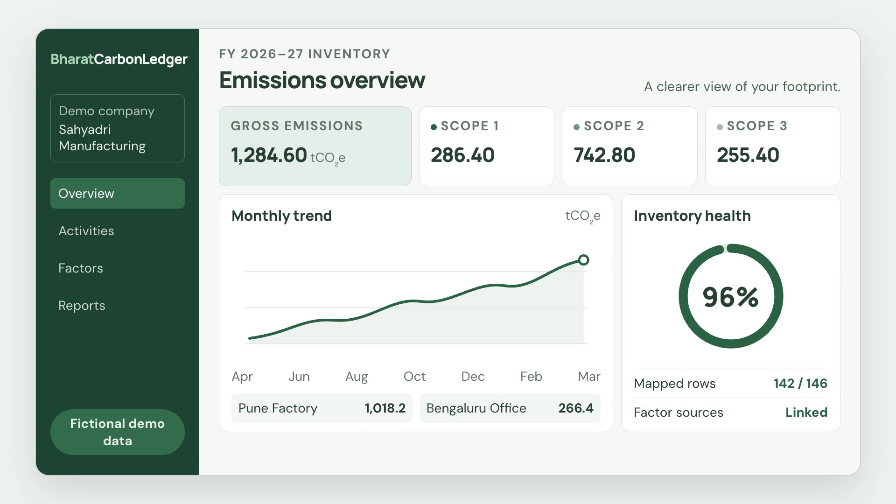Viewport: 896px width, 504px height.
Task: Click the Inventory health heading
Action: pos(692,216)
